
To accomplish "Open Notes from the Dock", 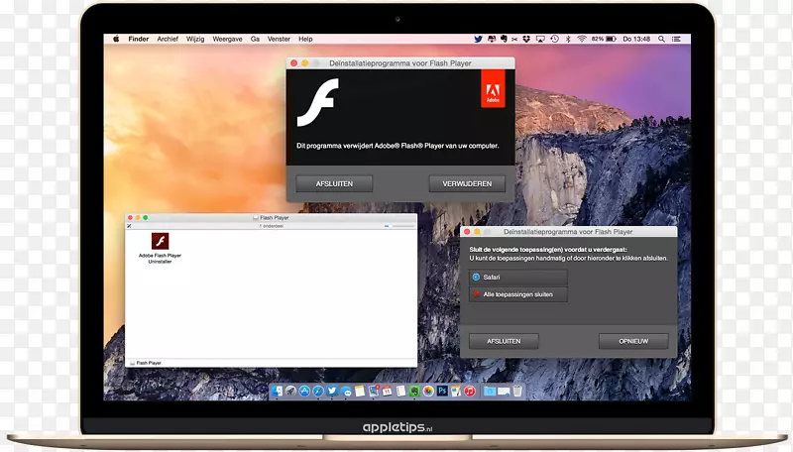I will pyautogui.click(x=360, y=392).
